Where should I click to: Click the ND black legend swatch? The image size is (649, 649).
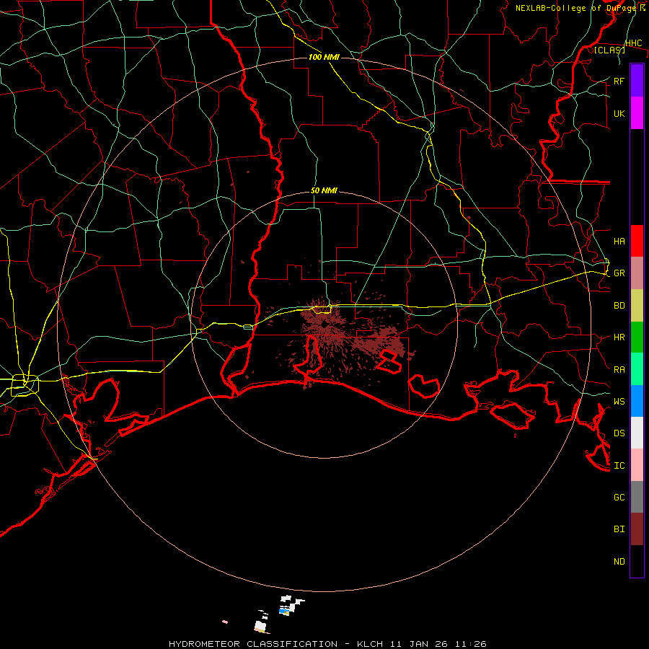coord(637,561)
